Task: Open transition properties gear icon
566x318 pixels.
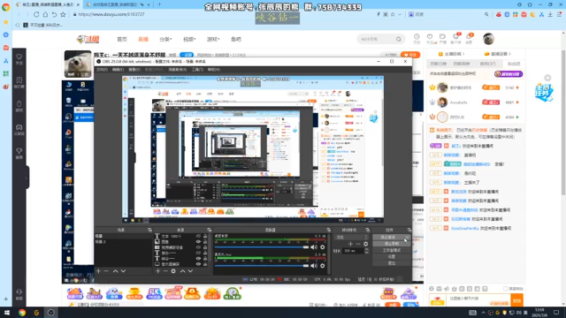Action: pyautogui.click(x=365, y=244)
